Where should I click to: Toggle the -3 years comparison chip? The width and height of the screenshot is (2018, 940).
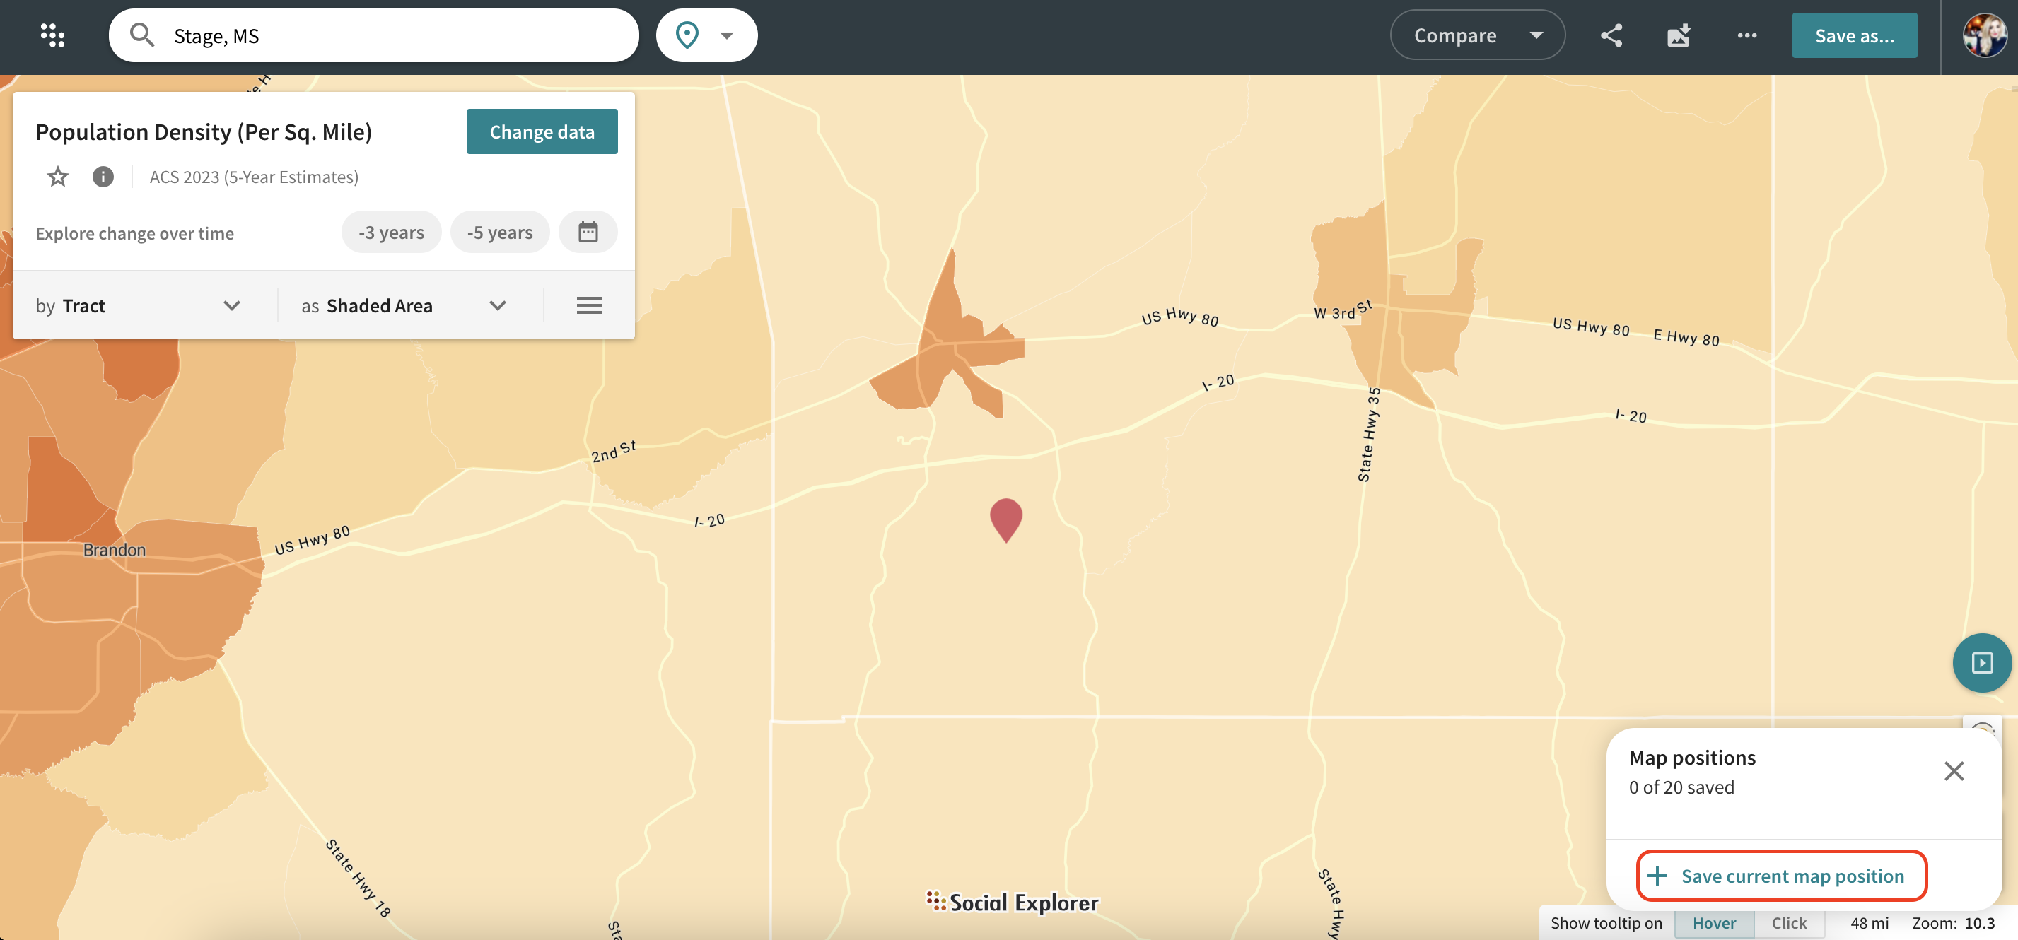pyautogui.click(x=391, y=233)
